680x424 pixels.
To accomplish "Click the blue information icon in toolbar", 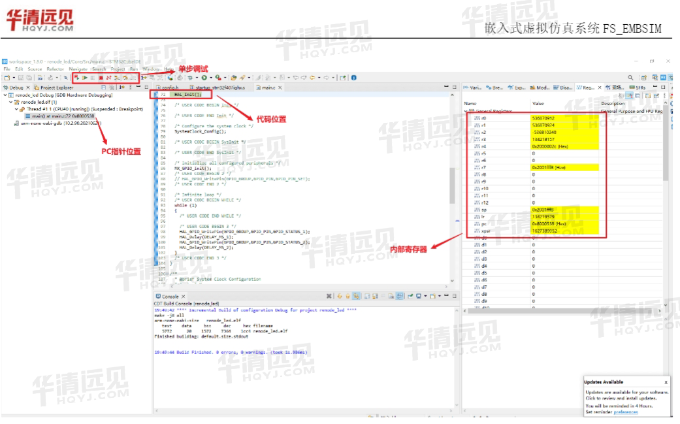I will click(x=353, y=77).
